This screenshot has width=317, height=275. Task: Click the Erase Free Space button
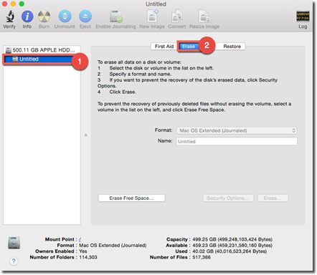tap(131, 198)
